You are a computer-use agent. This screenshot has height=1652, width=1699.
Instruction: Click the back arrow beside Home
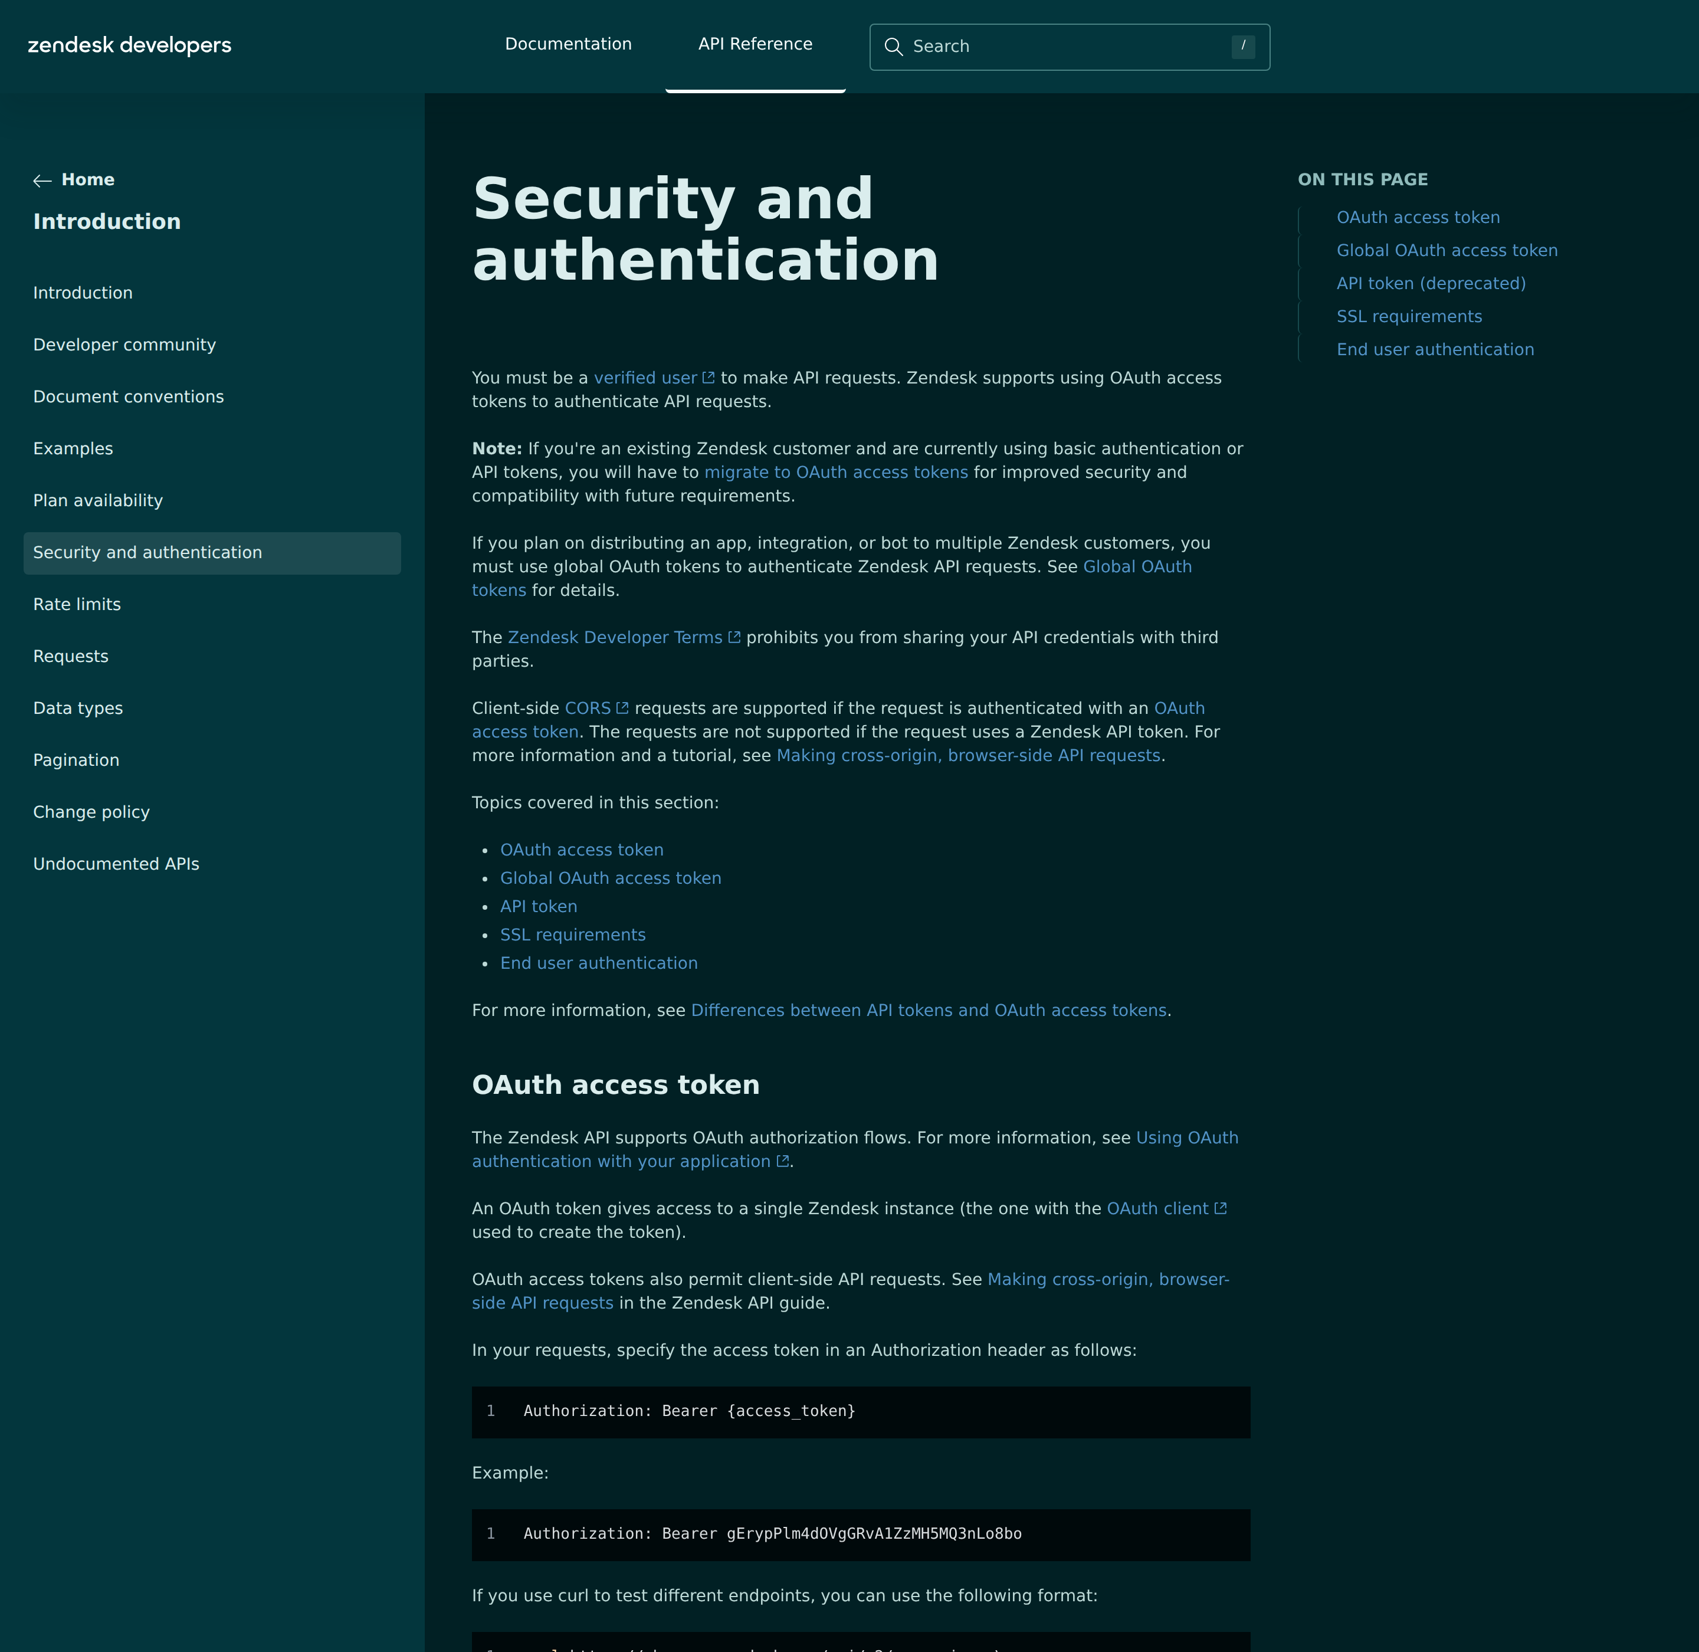point(42,181)
